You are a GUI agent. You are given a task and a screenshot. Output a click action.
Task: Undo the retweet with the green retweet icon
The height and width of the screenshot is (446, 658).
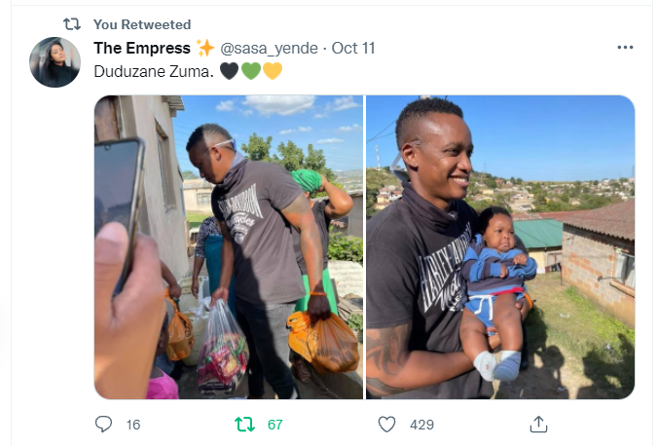244,425
